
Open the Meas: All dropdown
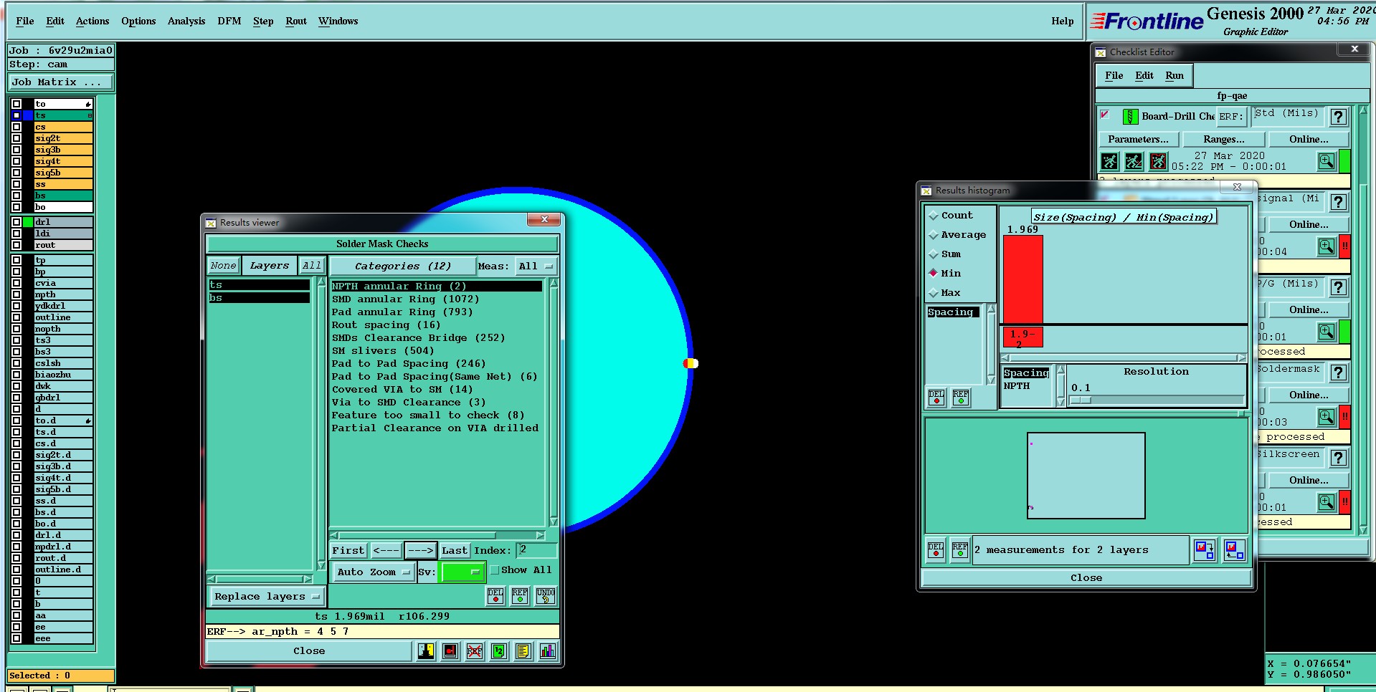536,266
